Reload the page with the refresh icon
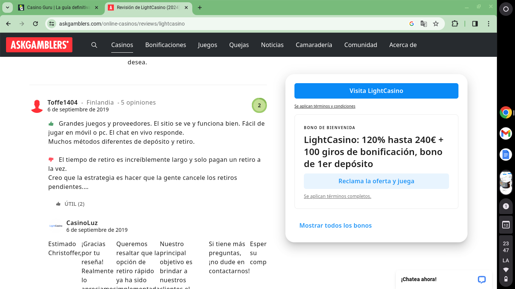515x289 pixels. (35, 24)
